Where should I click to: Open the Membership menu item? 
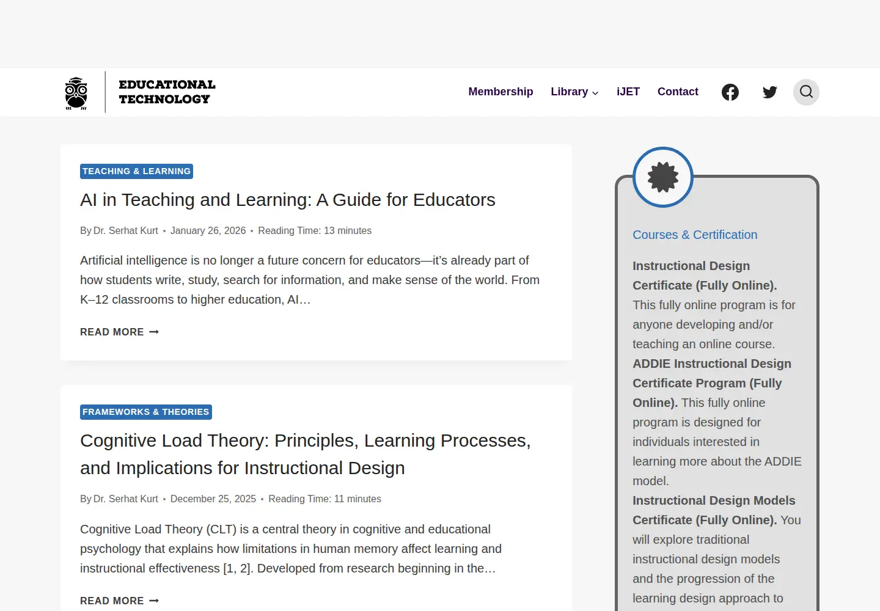coord(501,92)
